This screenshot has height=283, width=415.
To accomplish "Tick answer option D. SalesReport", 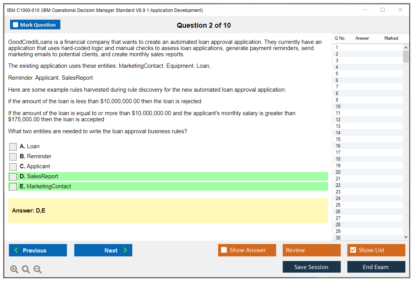I will [x=13, y=177].
